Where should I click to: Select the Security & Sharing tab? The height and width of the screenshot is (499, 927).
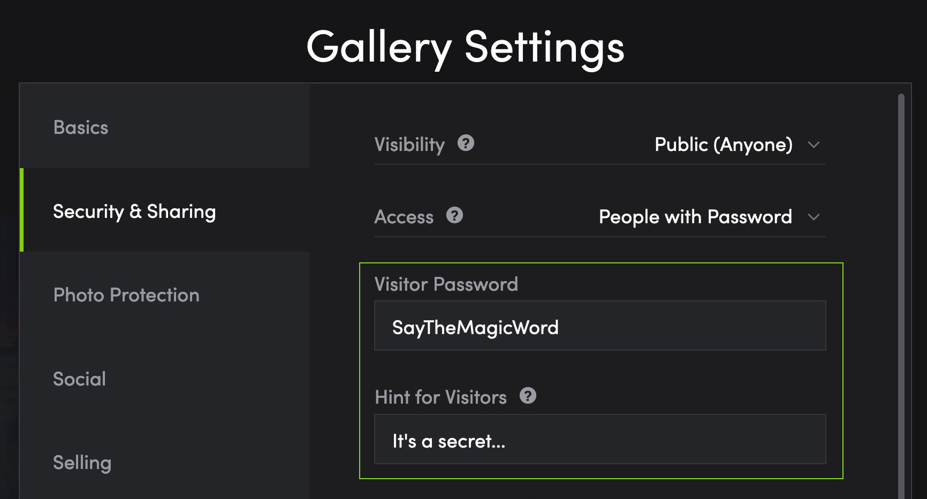(x=165, y=210)
